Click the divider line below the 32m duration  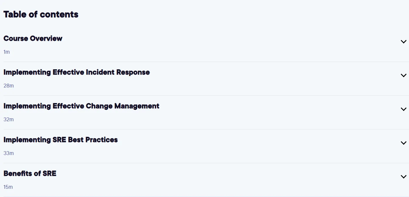tap(206, 129)
